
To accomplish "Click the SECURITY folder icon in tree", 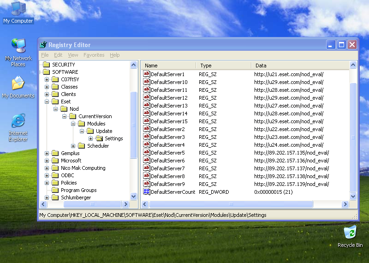I will click(47, 65).
